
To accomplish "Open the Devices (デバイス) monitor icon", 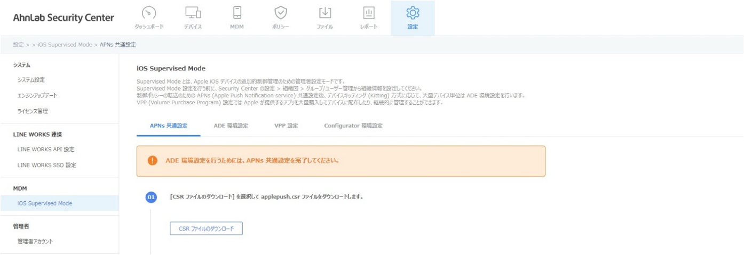I will (193, 13).
